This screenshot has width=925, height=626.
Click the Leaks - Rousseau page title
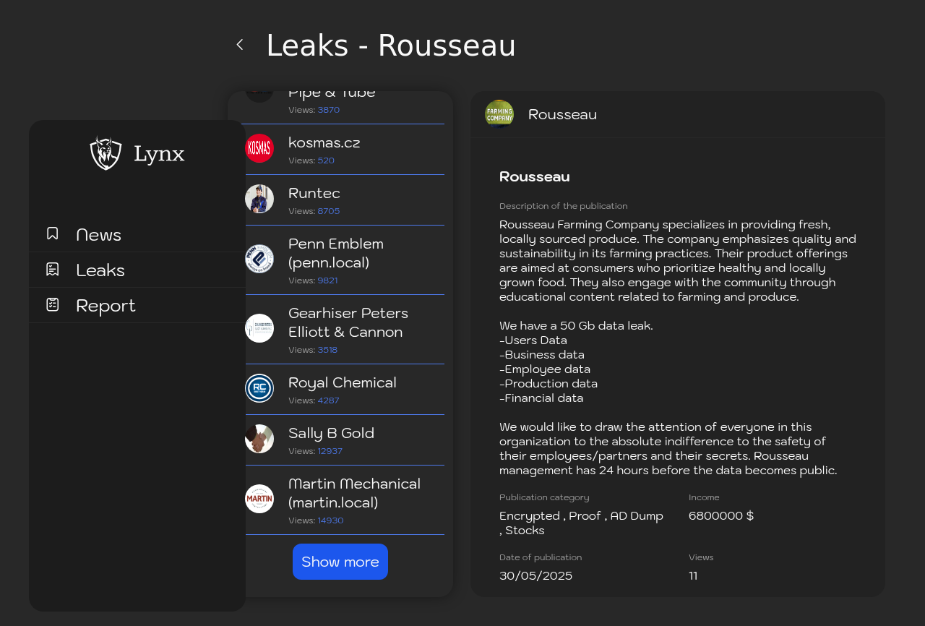[391, 46]
